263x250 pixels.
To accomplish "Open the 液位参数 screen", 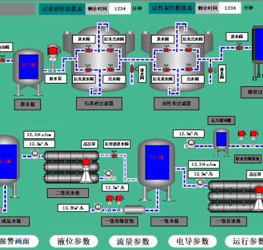I will tap(74, 241).
